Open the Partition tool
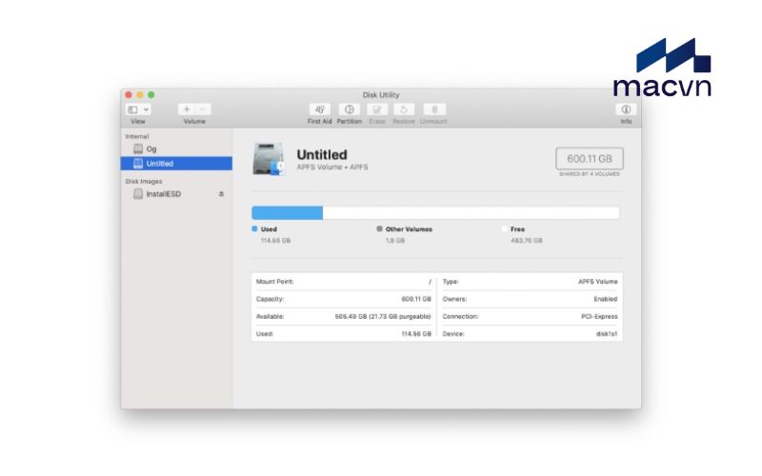 coord(349,109)
